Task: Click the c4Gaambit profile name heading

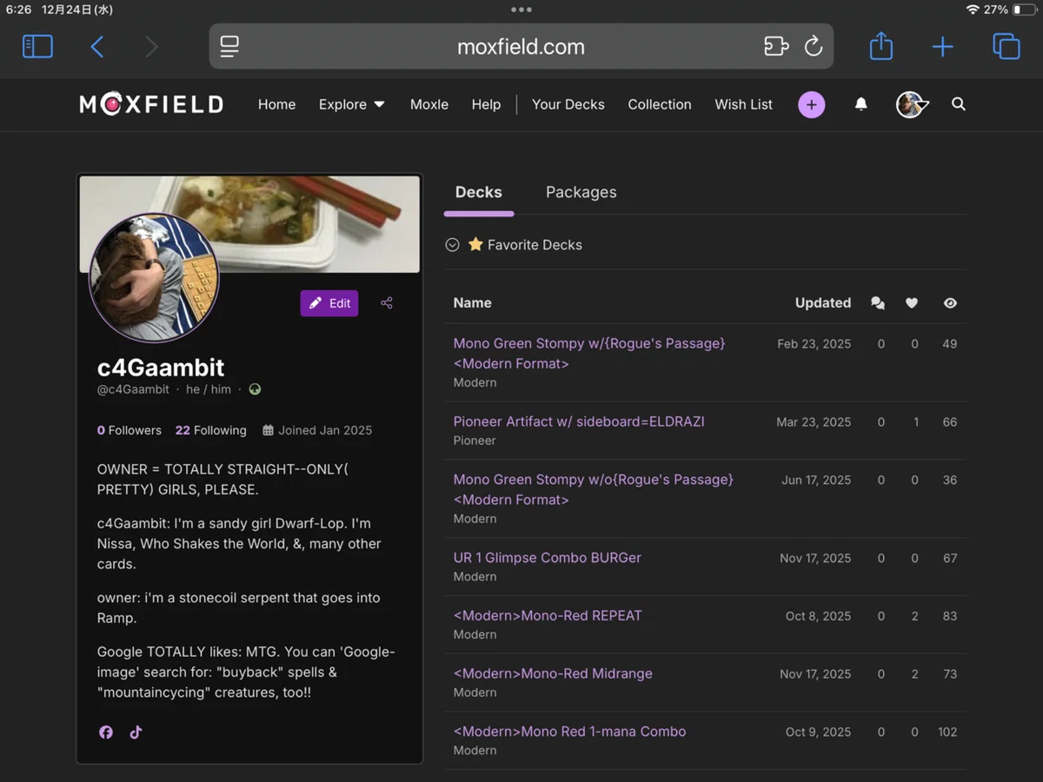Action: [x=161, y=368]
